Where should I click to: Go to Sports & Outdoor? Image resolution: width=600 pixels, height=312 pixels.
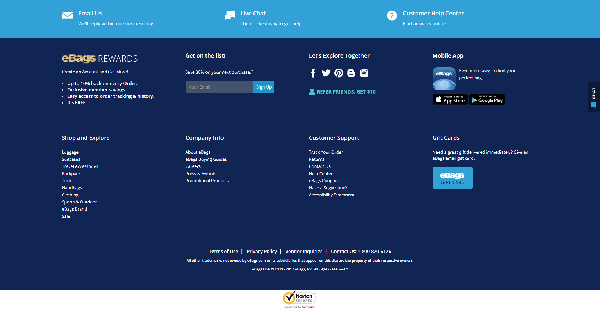(79, 202)
